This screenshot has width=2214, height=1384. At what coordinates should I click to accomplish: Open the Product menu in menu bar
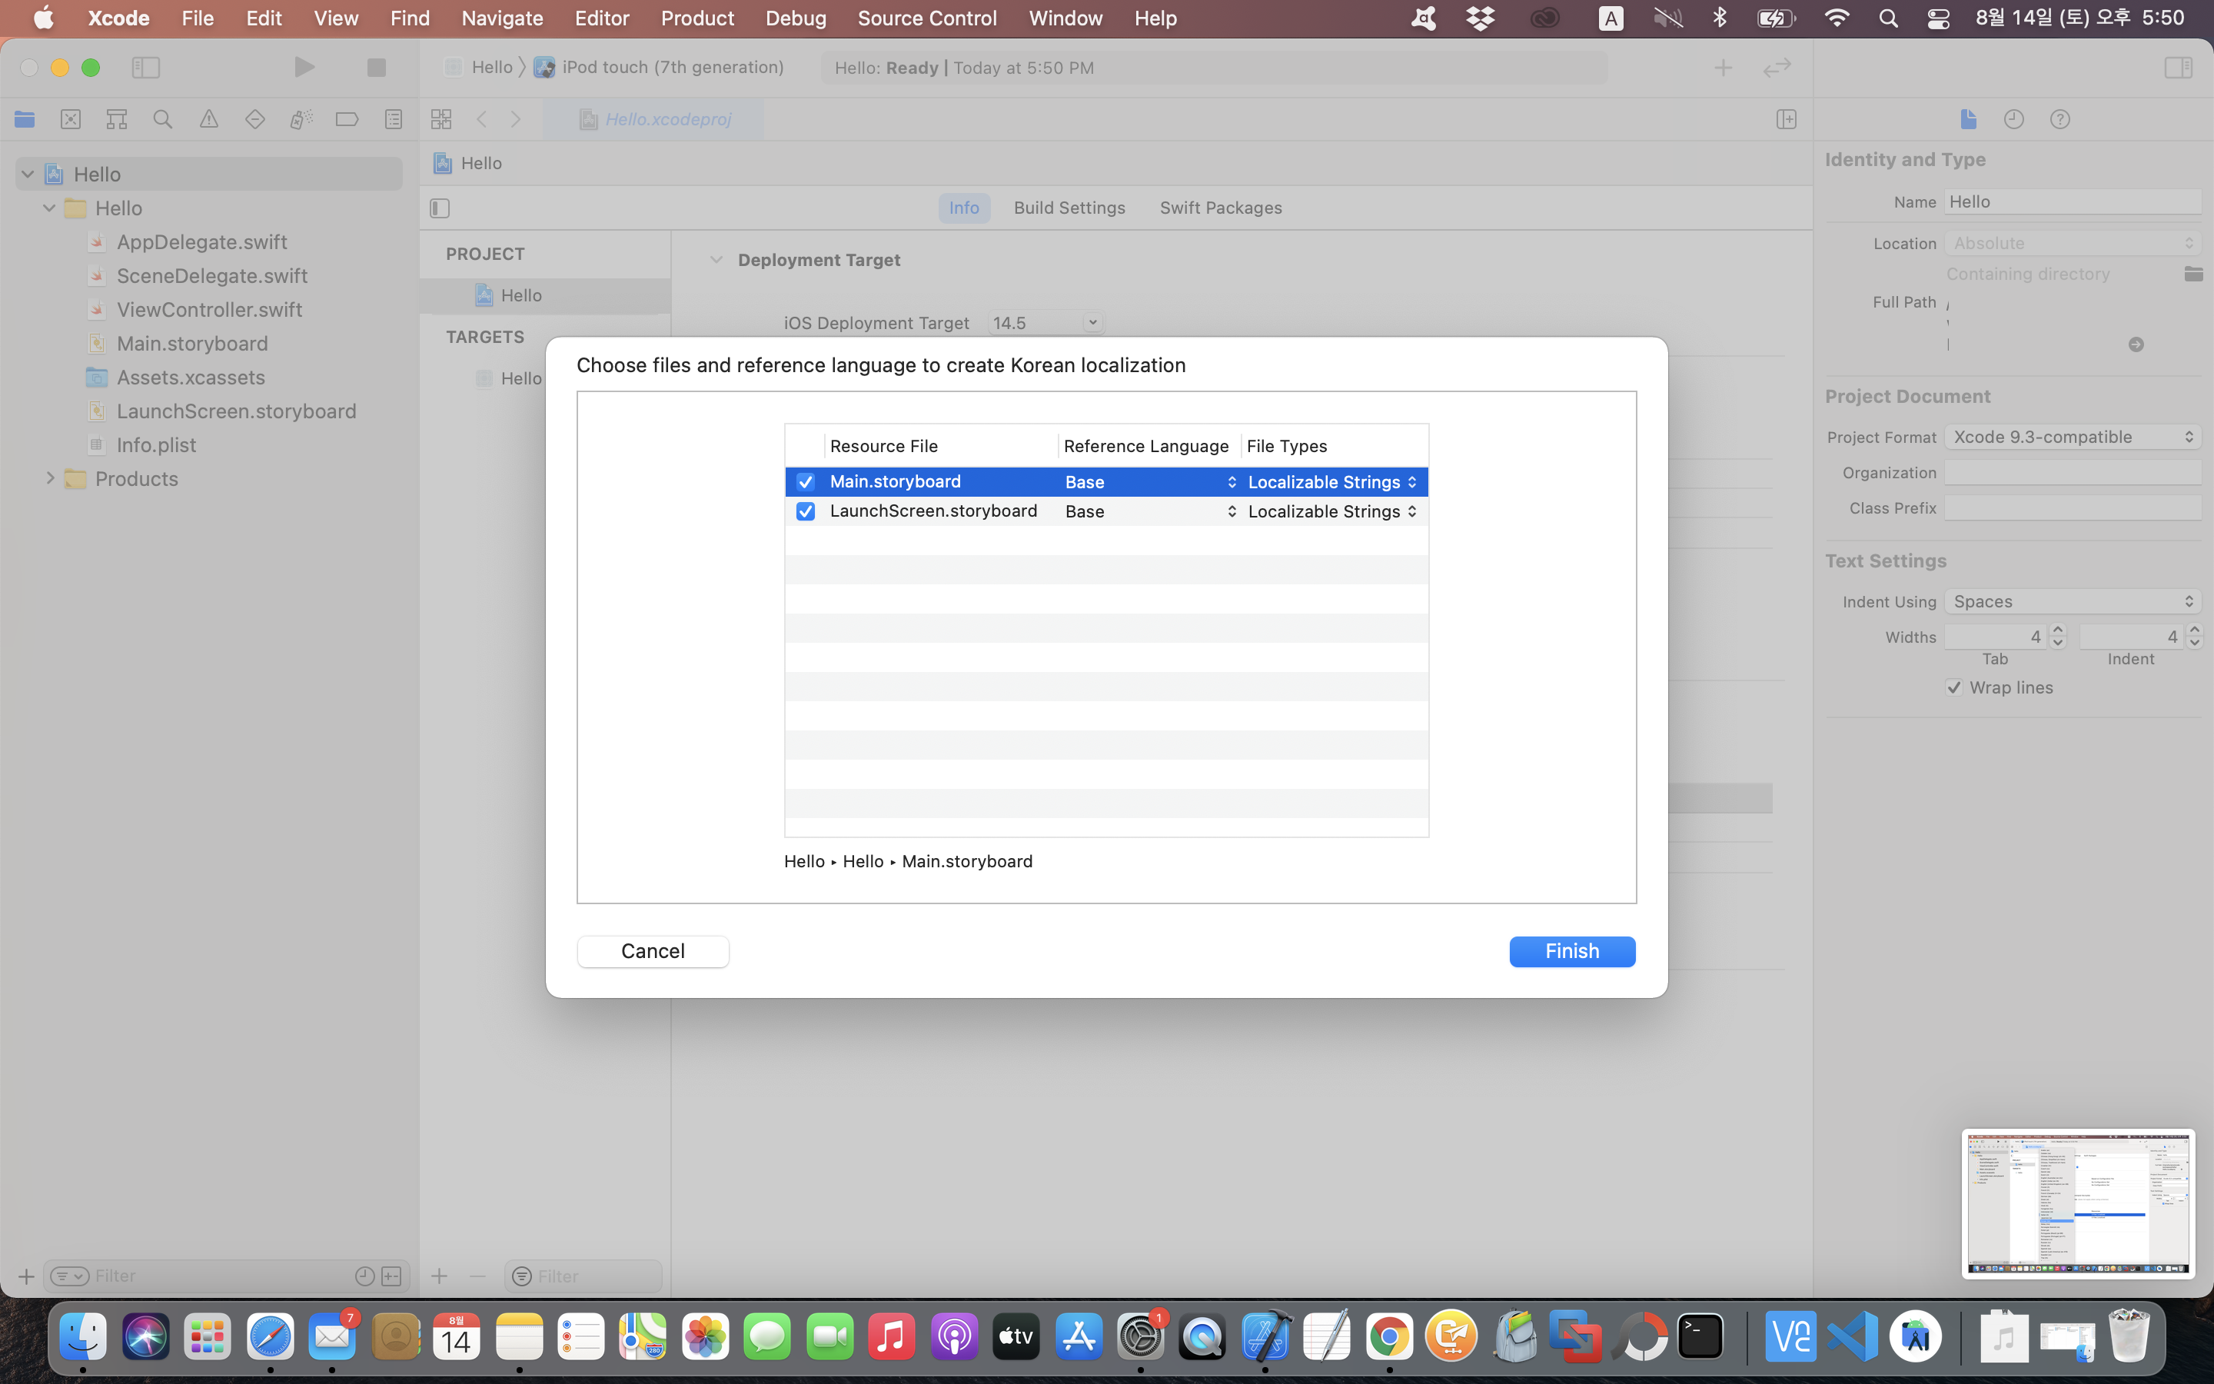(697, 18)
